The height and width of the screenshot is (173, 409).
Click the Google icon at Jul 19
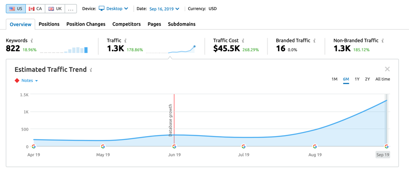click(244, 146)
